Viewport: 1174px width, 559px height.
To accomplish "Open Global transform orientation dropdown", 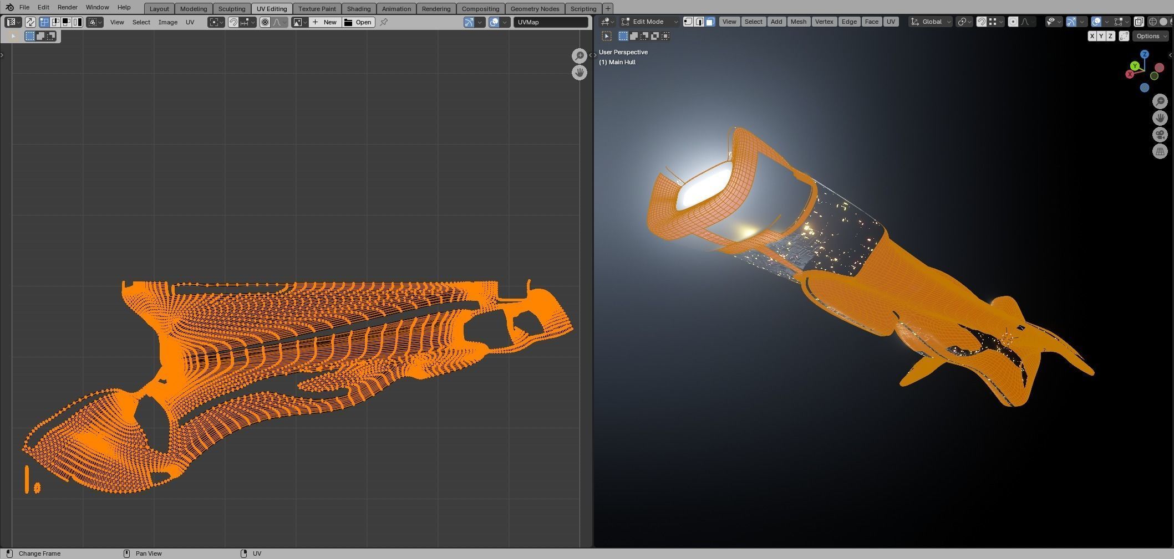I will coord(931,22).
